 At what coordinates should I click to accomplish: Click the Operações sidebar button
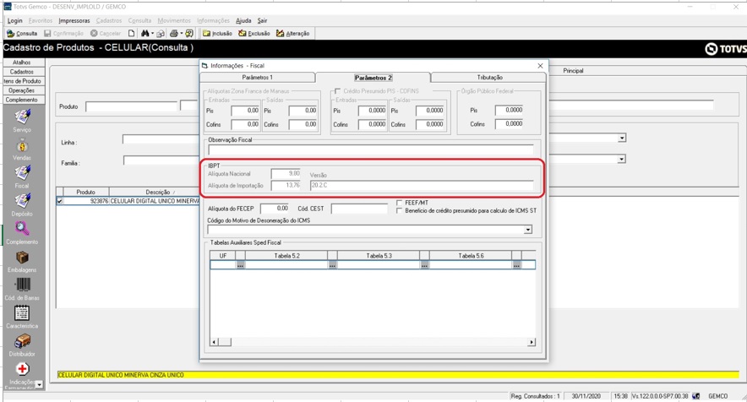[22, 90]
